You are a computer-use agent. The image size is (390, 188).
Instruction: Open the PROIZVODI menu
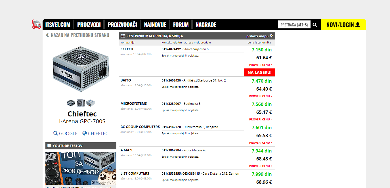click(89, 25)
